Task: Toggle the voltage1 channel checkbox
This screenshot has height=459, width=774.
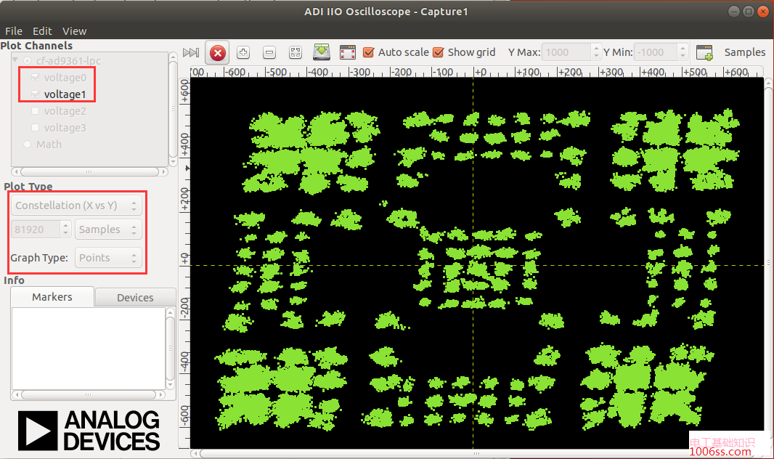Action: (x=35, y=94)
